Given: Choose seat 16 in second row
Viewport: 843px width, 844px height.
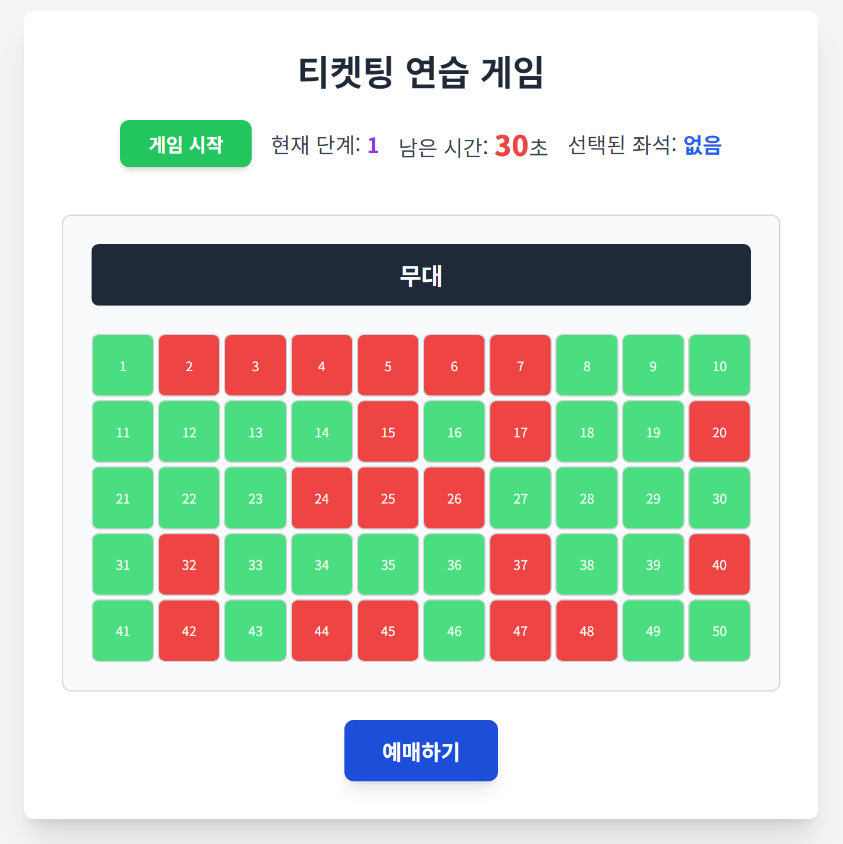Looking at the screenshot, I should click(454, 431).
